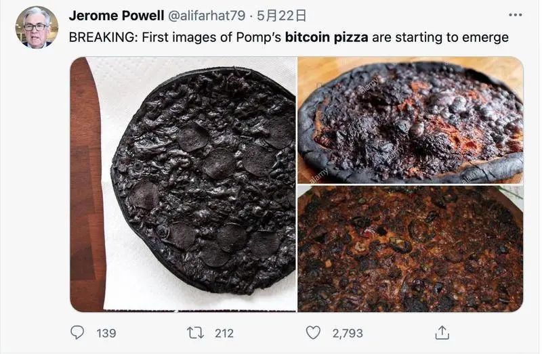Image resolution: width=542 pixels, height=354 pixels.
Task: Click the bold "bitcoin pizza" text
Action: 327,37
